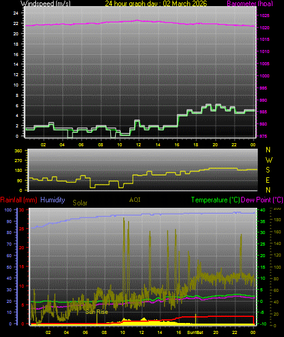Click the green temperature axis value 40
This screenshot has width=284, height=337.
click(x=263, y=210)
